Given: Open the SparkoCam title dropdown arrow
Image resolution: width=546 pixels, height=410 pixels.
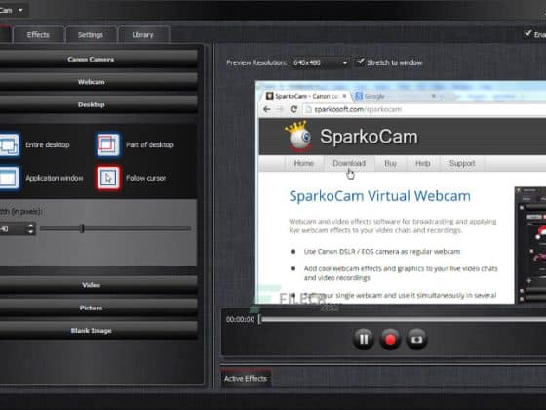Looking at the screenshot, I should pos(20,10).
